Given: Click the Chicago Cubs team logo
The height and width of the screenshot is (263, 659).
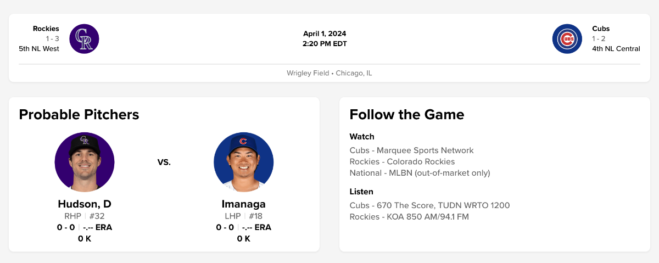Looking at the screenshot, I should 567,39.
